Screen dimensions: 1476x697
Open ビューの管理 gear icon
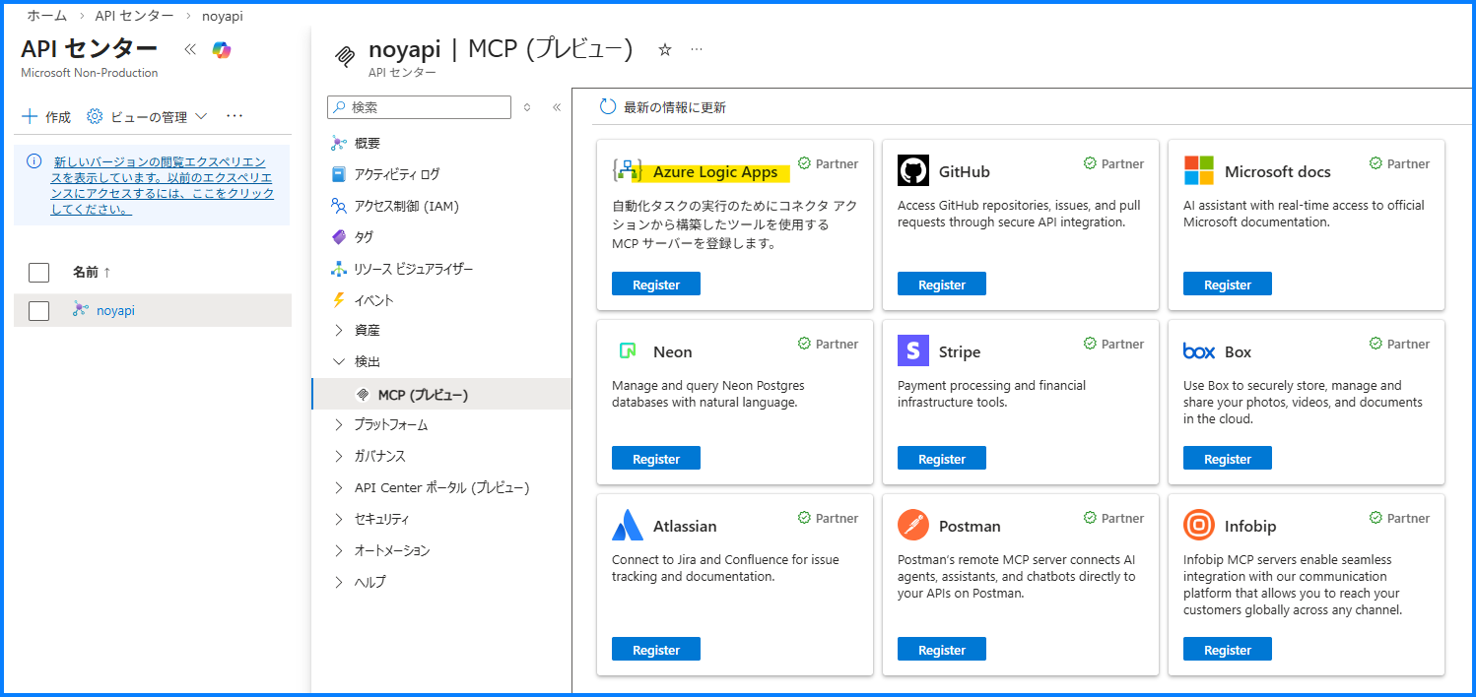click(x=95, y=116)
